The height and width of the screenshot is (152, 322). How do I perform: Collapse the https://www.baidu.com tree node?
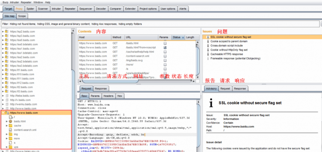pyautogui.click(x=3, y=113)
